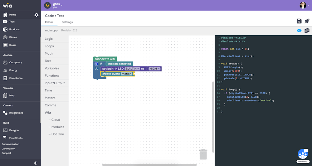Image resolution: width=312 pixels, height=166 pixels.
Task: Click the user profile photo
Action: click(303, 5)
